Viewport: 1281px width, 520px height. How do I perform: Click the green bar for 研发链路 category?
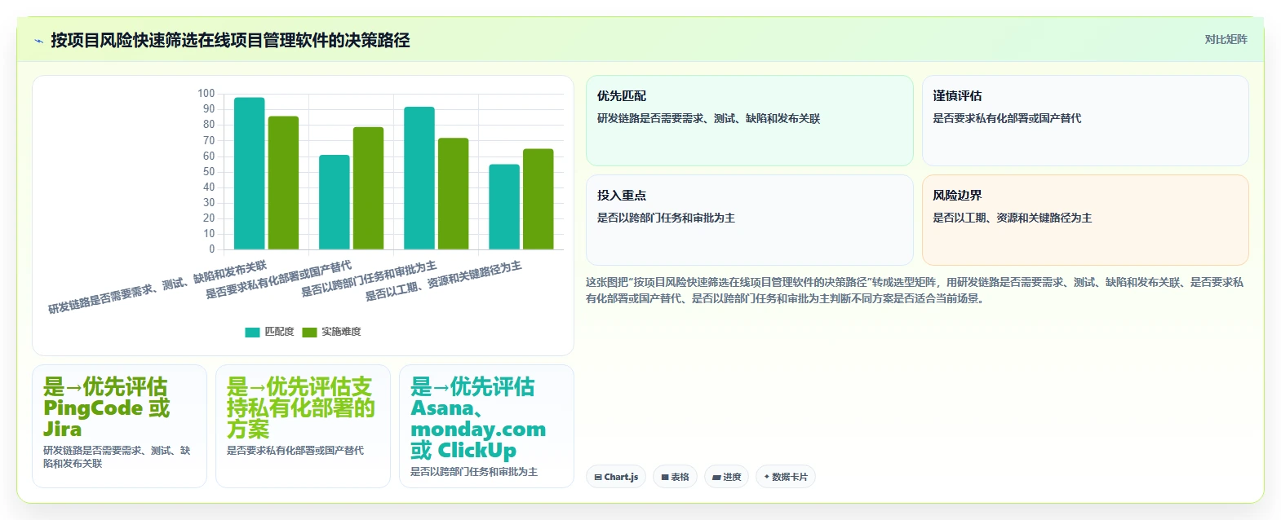pos(283,183)
